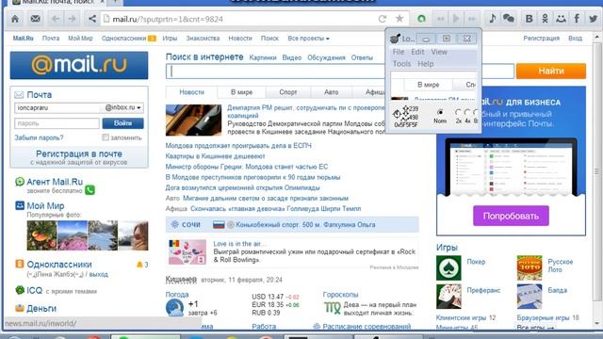Select the Norm radio button in magnifier window
603x339 pixels.
440,113
